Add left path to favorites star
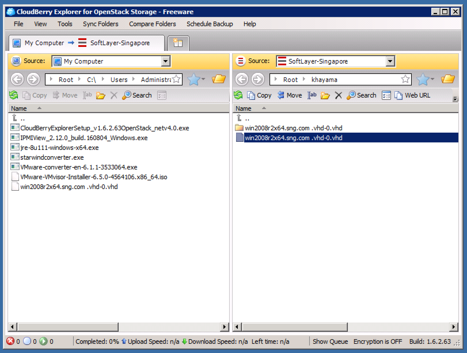Screen dimensions: 467x353 tap(176, 79)
